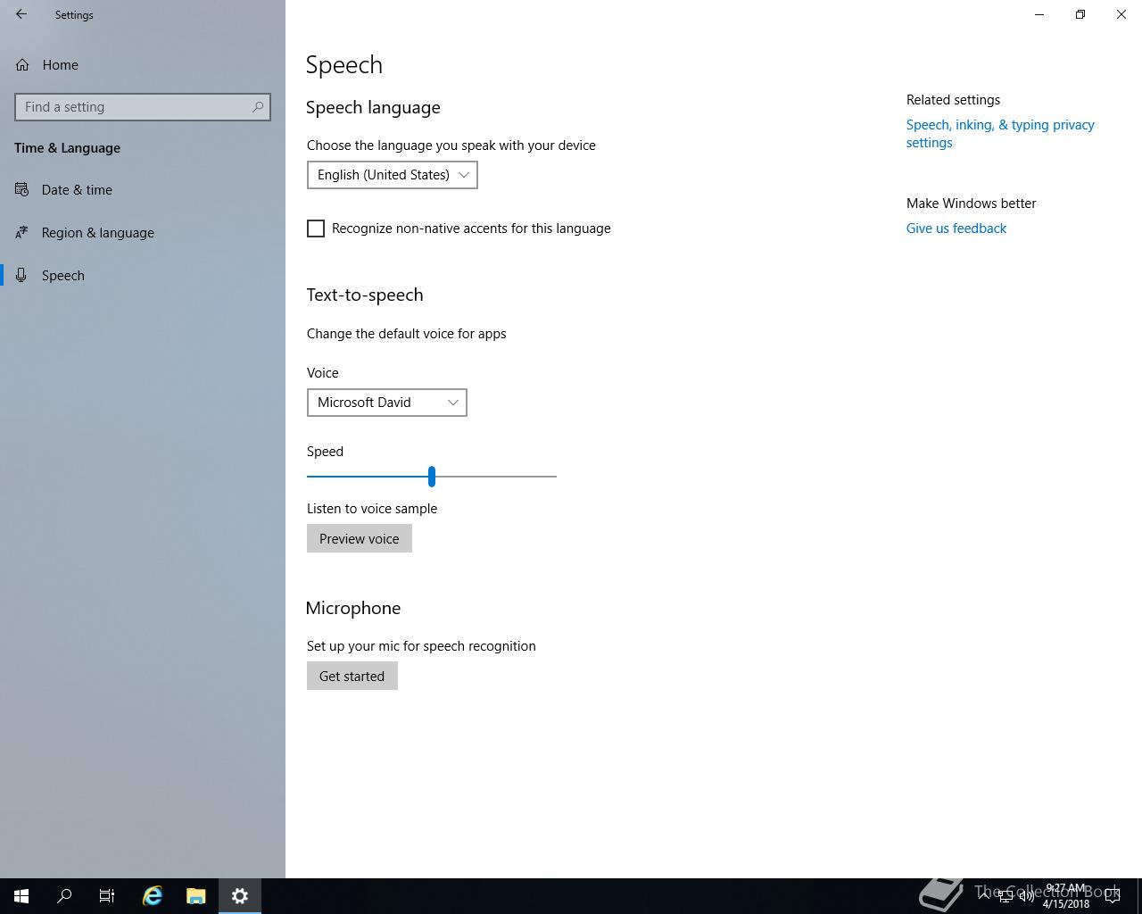Click the Preview voice button

(360, 539)
